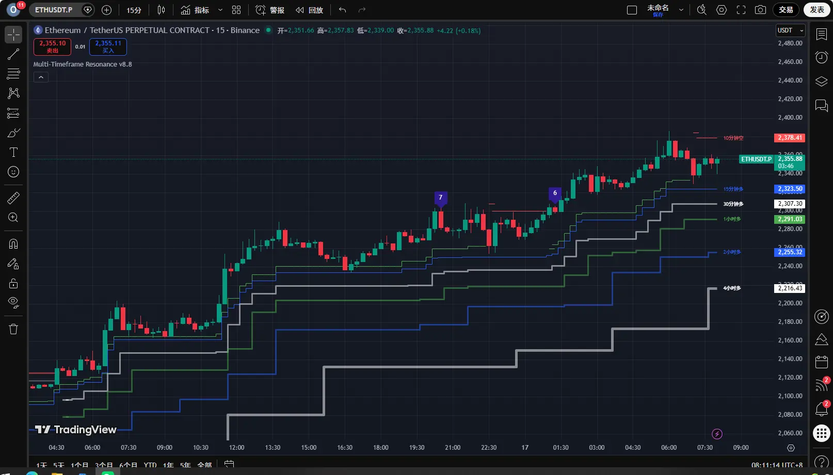Create an alert with 警报
This screenshot has height=475, width=833.
[x=270, y=10]
